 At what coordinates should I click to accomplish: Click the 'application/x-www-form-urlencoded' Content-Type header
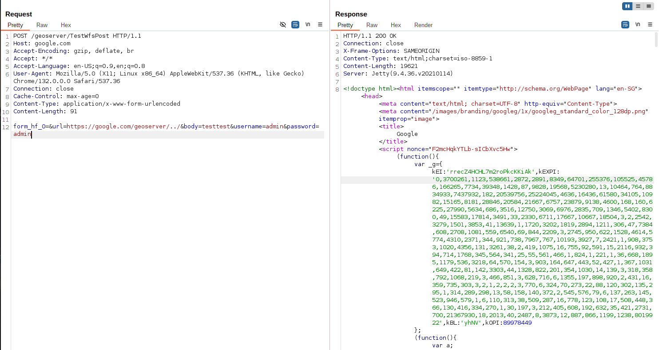point(97,104)
